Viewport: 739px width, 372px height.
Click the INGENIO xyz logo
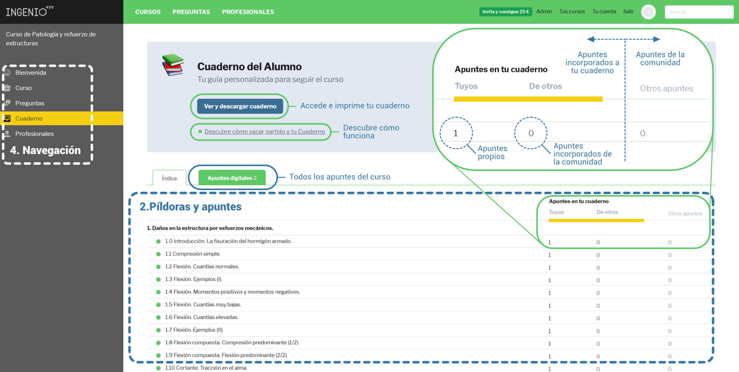pyautogui.click(x=30, y=11)
